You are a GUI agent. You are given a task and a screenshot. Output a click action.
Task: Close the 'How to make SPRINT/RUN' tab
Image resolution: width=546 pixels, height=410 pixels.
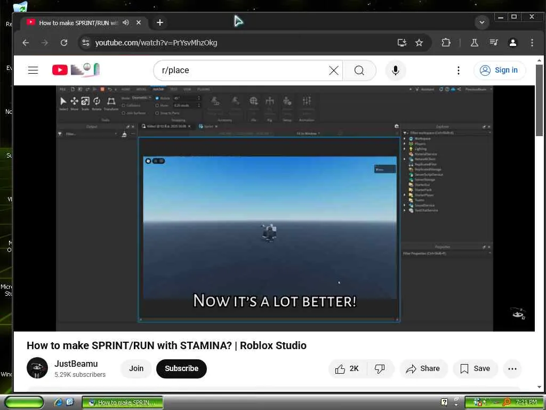coord(139,22)
